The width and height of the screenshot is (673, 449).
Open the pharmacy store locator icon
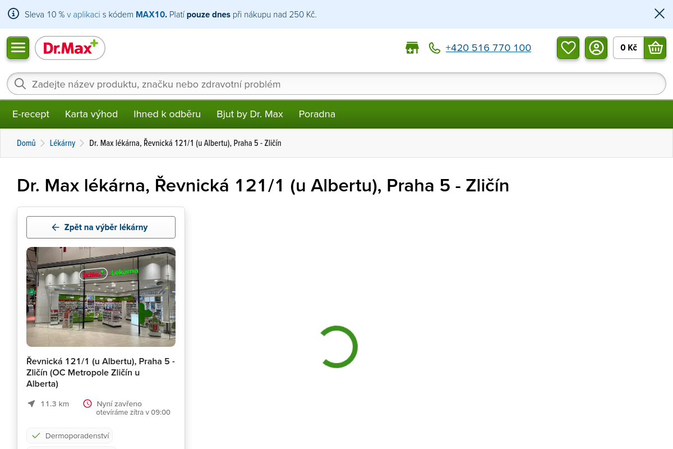(412, 48)
